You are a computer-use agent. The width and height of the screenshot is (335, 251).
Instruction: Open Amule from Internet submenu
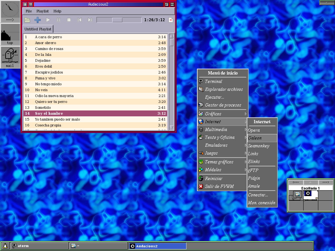(x=262, y=186)
